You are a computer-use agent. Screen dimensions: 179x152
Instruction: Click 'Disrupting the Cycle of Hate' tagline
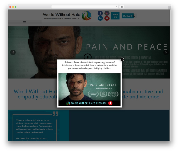click(x=62, y=18)
